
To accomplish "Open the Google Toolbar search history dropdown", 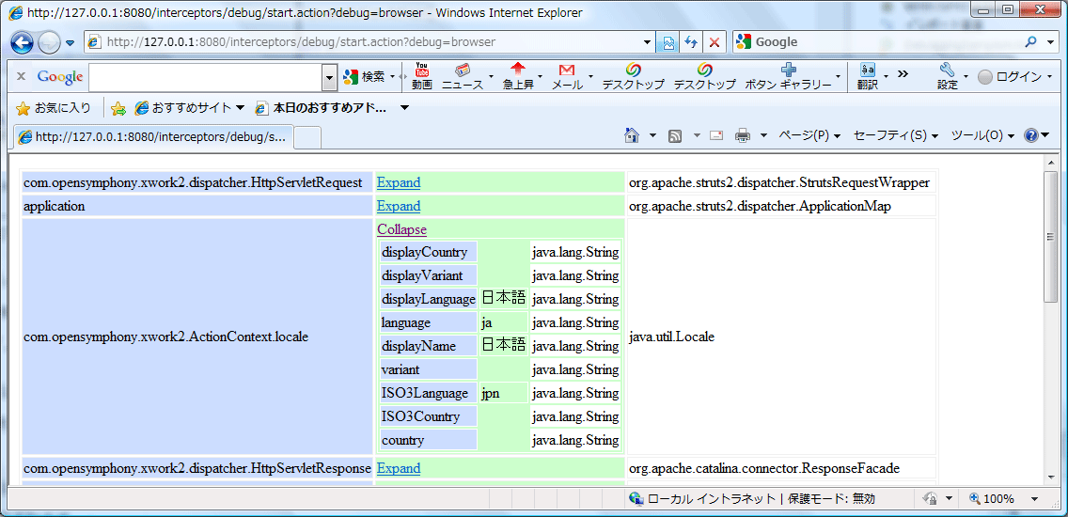I will (330, 78).
